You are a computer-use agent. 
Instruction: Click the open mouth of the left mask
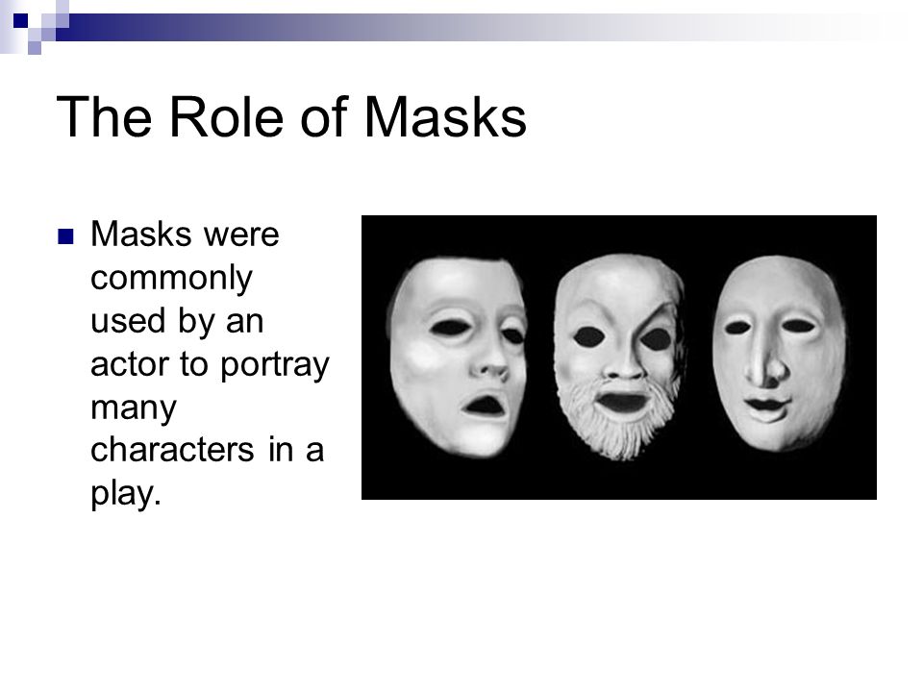pos(485,406)
